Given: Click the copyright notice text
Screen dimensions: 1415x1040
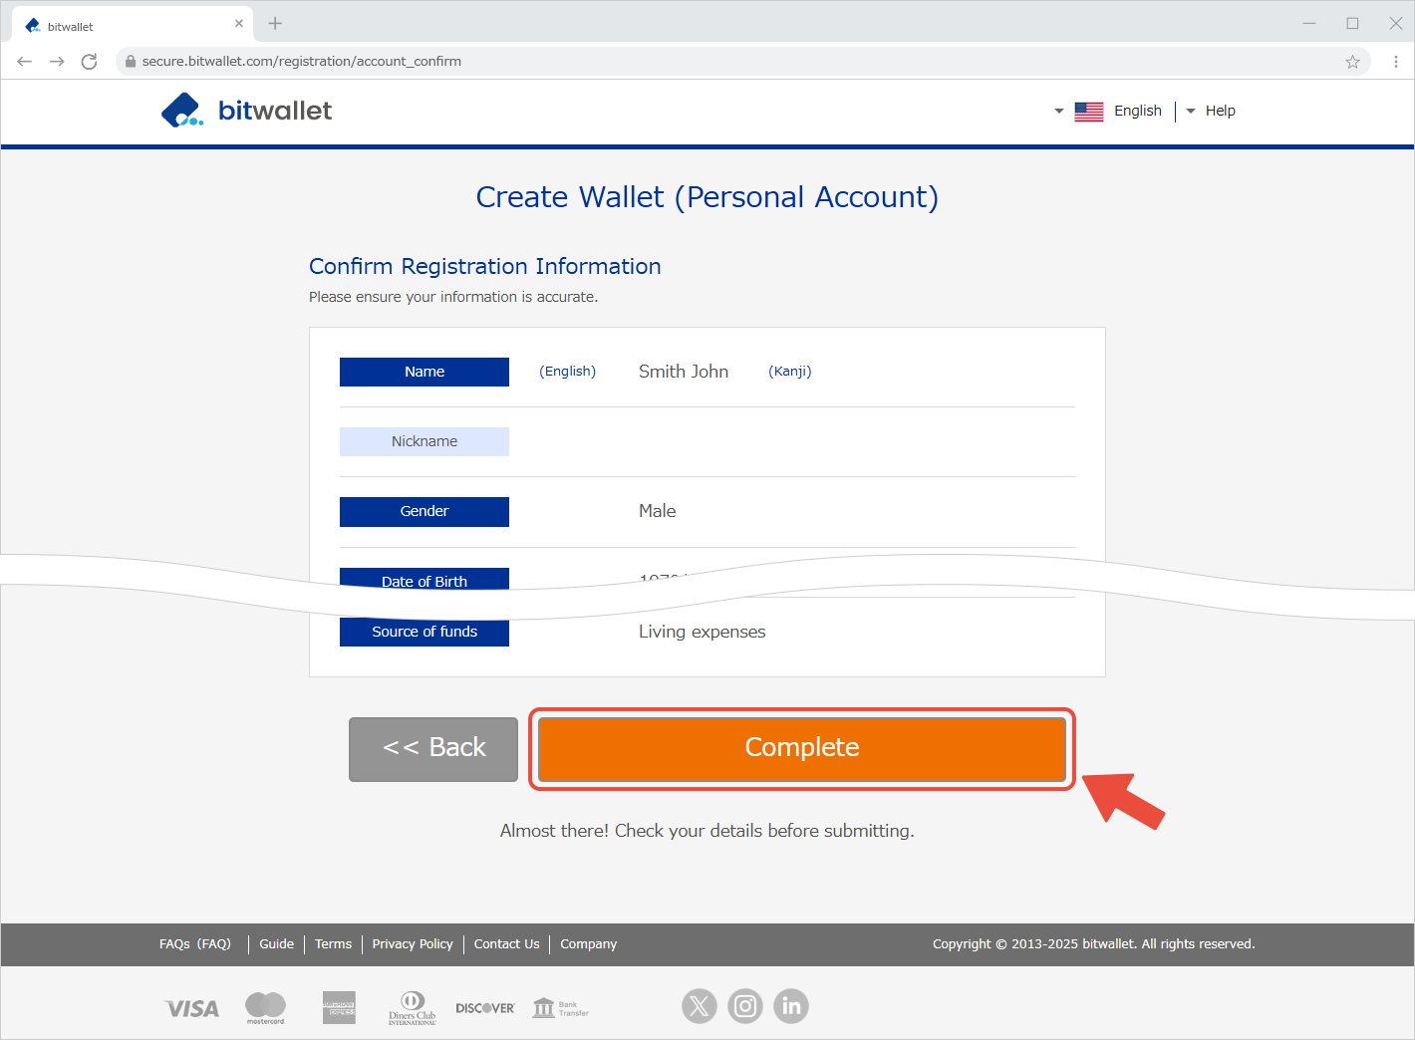Looking at the screenshot, I should [x=1094, y=944].
